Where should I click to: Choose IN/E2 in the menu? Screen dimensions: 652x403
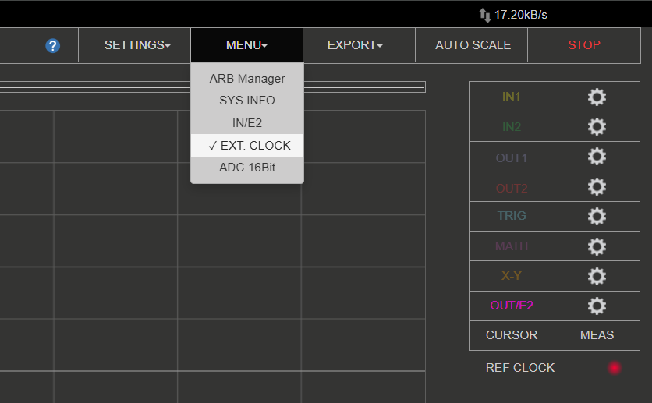[247, 123]
